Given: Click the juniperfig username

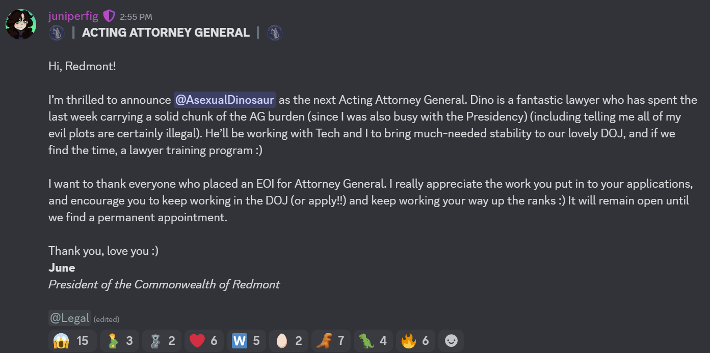Looking at the screenshot, I should tap(73, 16).
